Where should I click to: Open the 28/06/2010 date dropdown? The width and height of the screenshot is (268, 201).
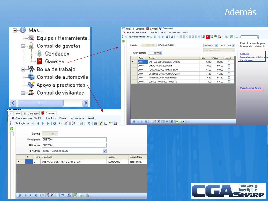216,46
